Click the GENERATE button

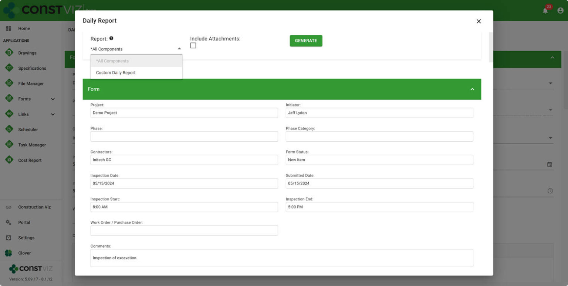tap(306, 41)
